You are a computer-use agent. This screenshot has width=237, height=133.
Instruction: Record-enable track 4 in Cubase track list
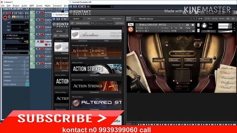point(46,37)
